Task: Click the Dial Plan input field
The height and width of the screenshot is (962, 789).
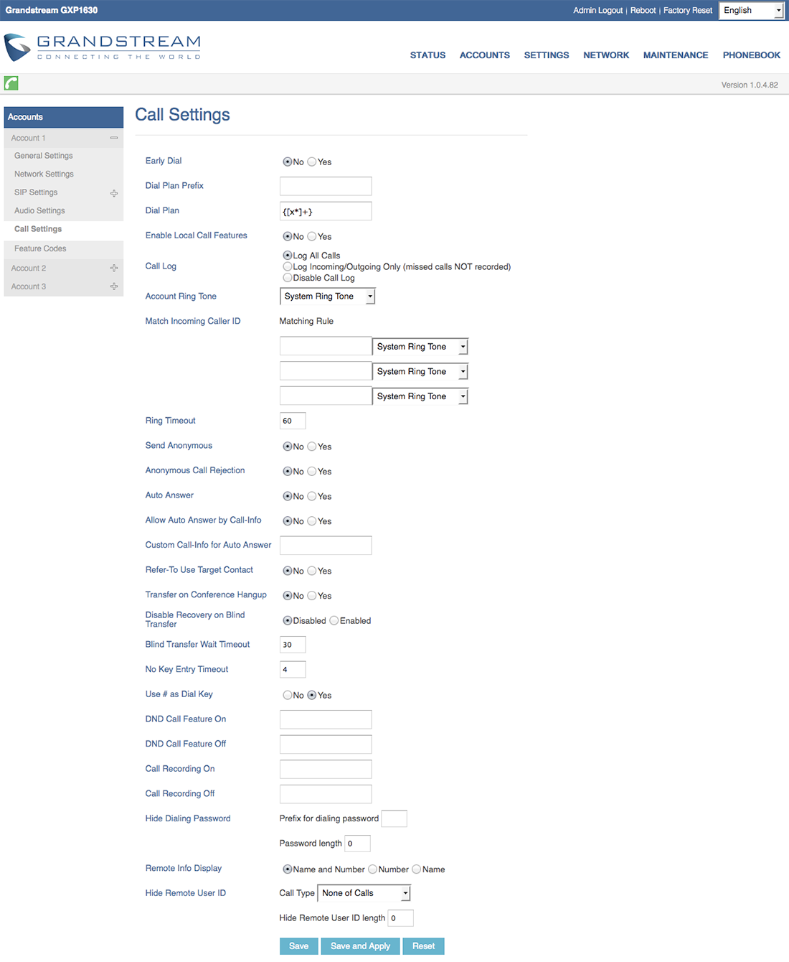Action: click(x=326, y=211)
